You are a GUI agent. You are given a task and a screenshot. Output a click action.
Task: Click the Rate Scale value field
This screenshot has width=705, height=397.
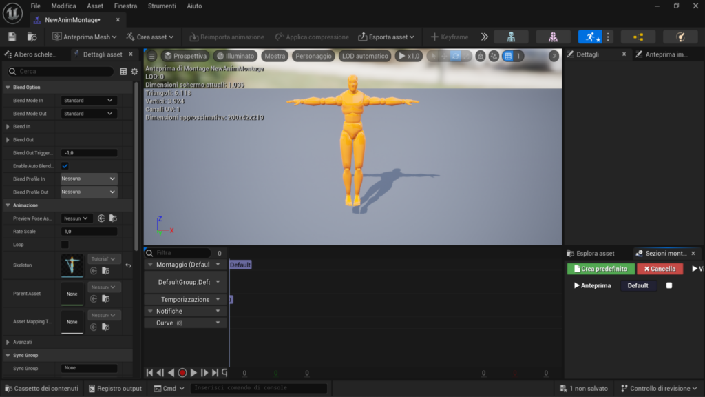89,232
